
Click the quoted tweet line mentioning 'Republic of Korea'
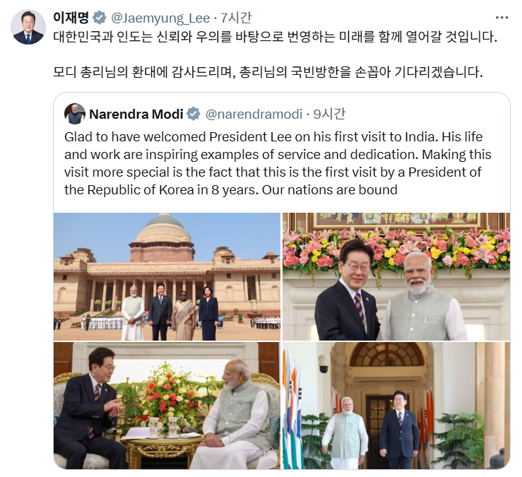tap(231, 190)
